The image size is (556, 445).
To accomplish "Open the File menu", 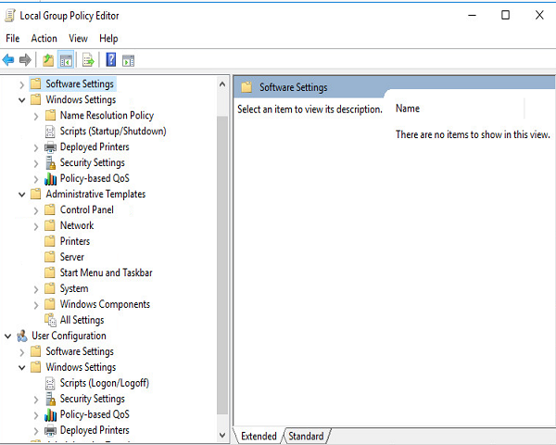I will (x=12, y=38).
